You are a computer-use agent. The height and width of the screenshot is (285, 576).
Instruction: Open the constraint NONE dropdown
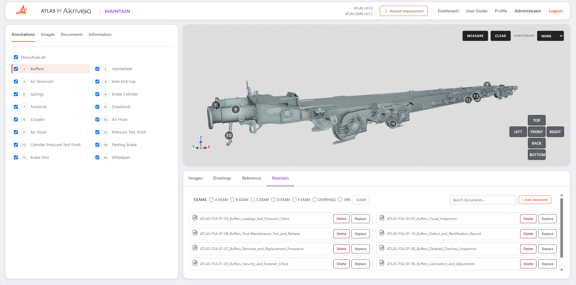pyautogui.click(x=550, y=36)
